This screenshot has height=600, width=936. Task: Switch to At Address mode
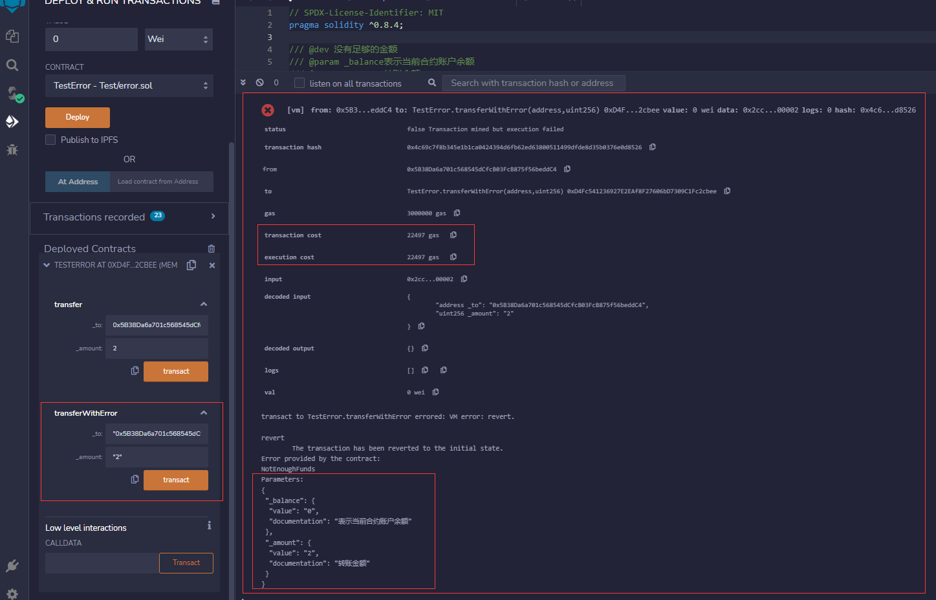pyautogui.click(x=77, y=182)
